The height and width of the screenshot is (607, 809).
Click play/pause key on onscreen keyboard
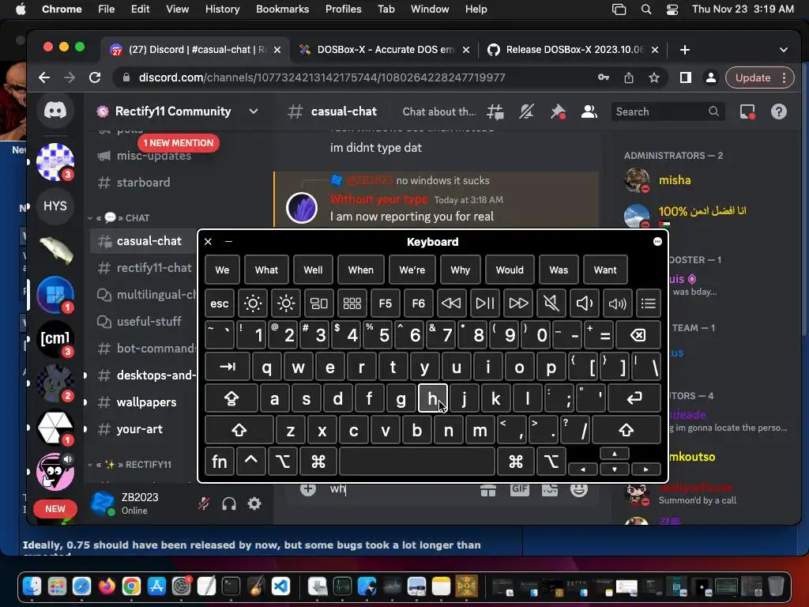tap(484, 303)
